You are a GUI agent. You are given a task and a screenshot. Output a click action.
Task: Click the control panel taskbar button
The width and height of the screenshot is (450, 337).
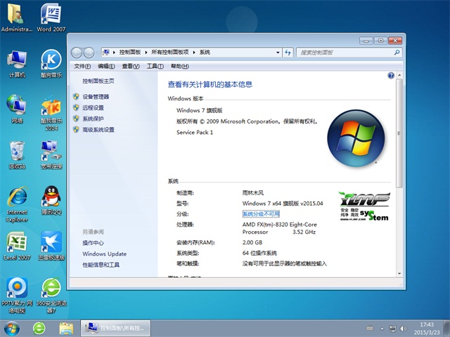pos(115,329)
